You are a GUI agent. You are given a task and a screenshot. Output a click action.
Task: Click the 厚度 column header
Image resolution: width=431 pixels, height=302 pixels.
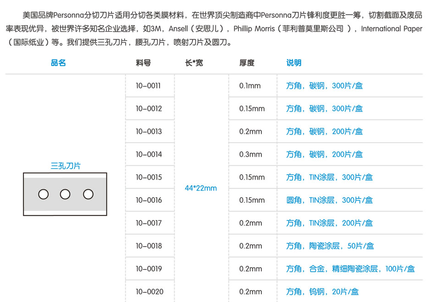(x=247, y=63)
